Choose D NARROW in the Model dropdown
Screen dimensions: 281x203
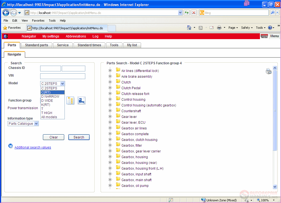point(50,96)
